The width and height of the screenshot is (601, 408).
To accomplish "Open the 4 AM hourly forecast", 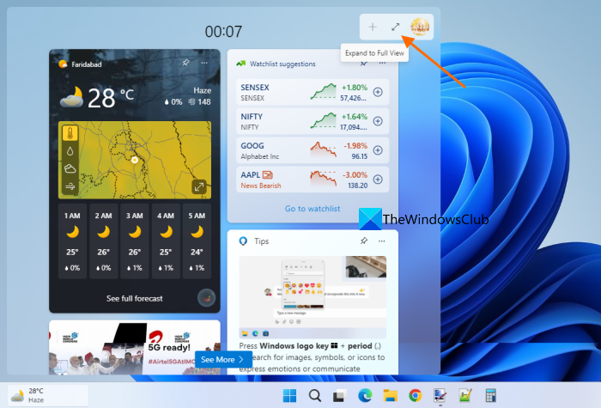I will click(166, 241).
